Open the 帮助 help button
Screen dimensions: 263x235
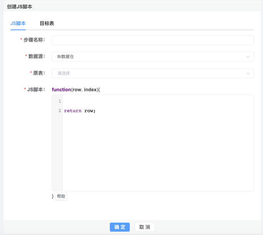(x=61, y=196)
